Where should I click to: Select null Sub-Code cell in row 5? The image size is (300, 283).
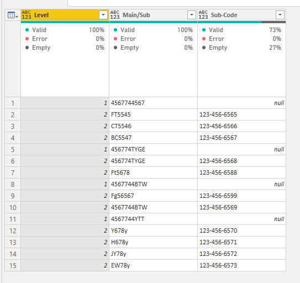pyautogui.click(x=241, y=149)
